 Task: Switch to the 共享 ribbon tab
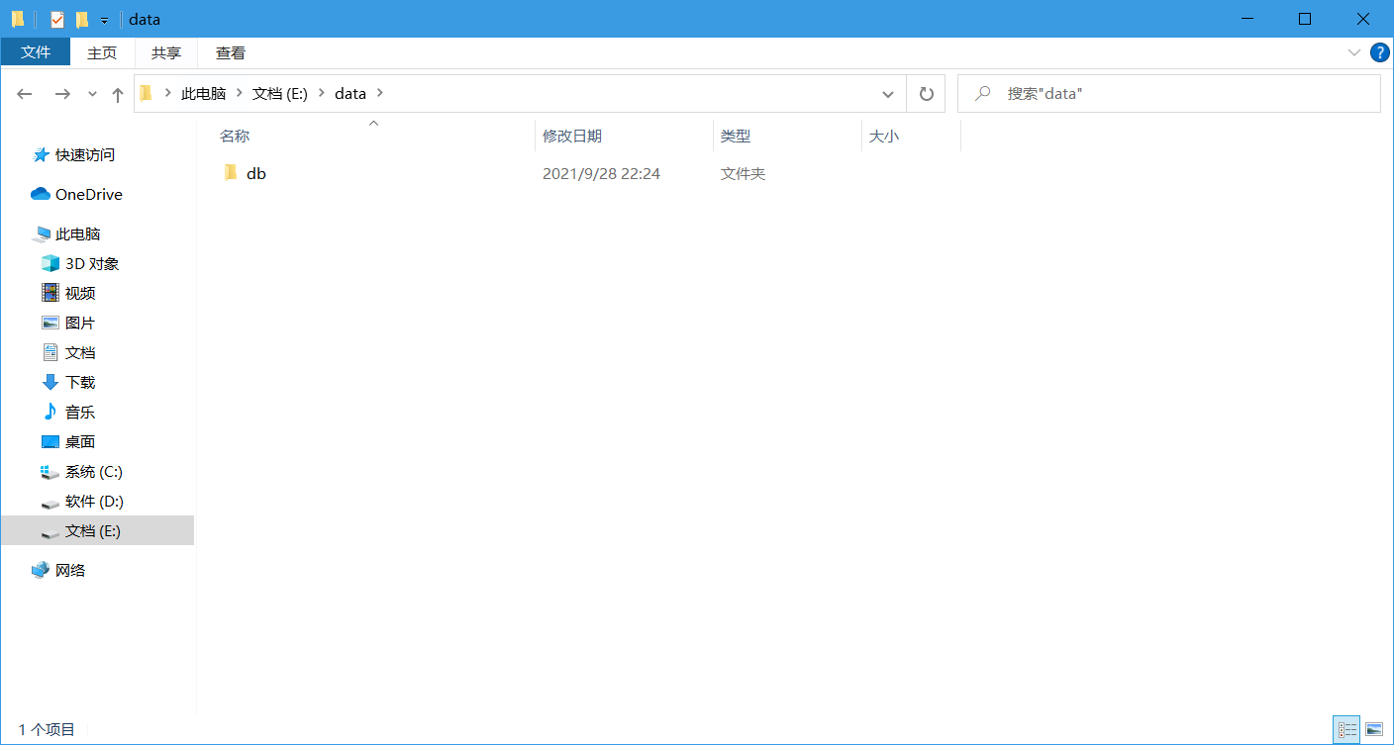click(x=166, y=52)
